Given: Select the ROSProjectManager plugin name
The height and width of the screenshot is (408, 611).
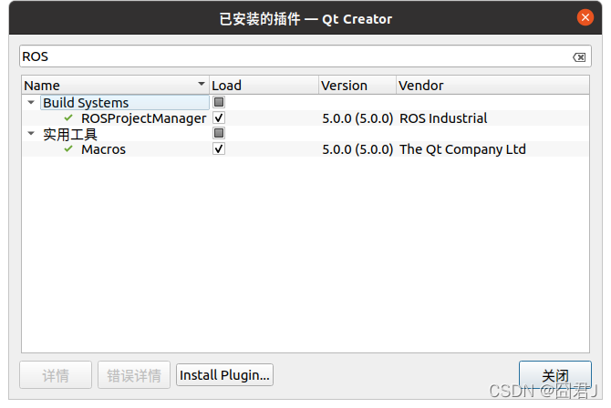Looking at the screenshot, I should pos(143,118).
